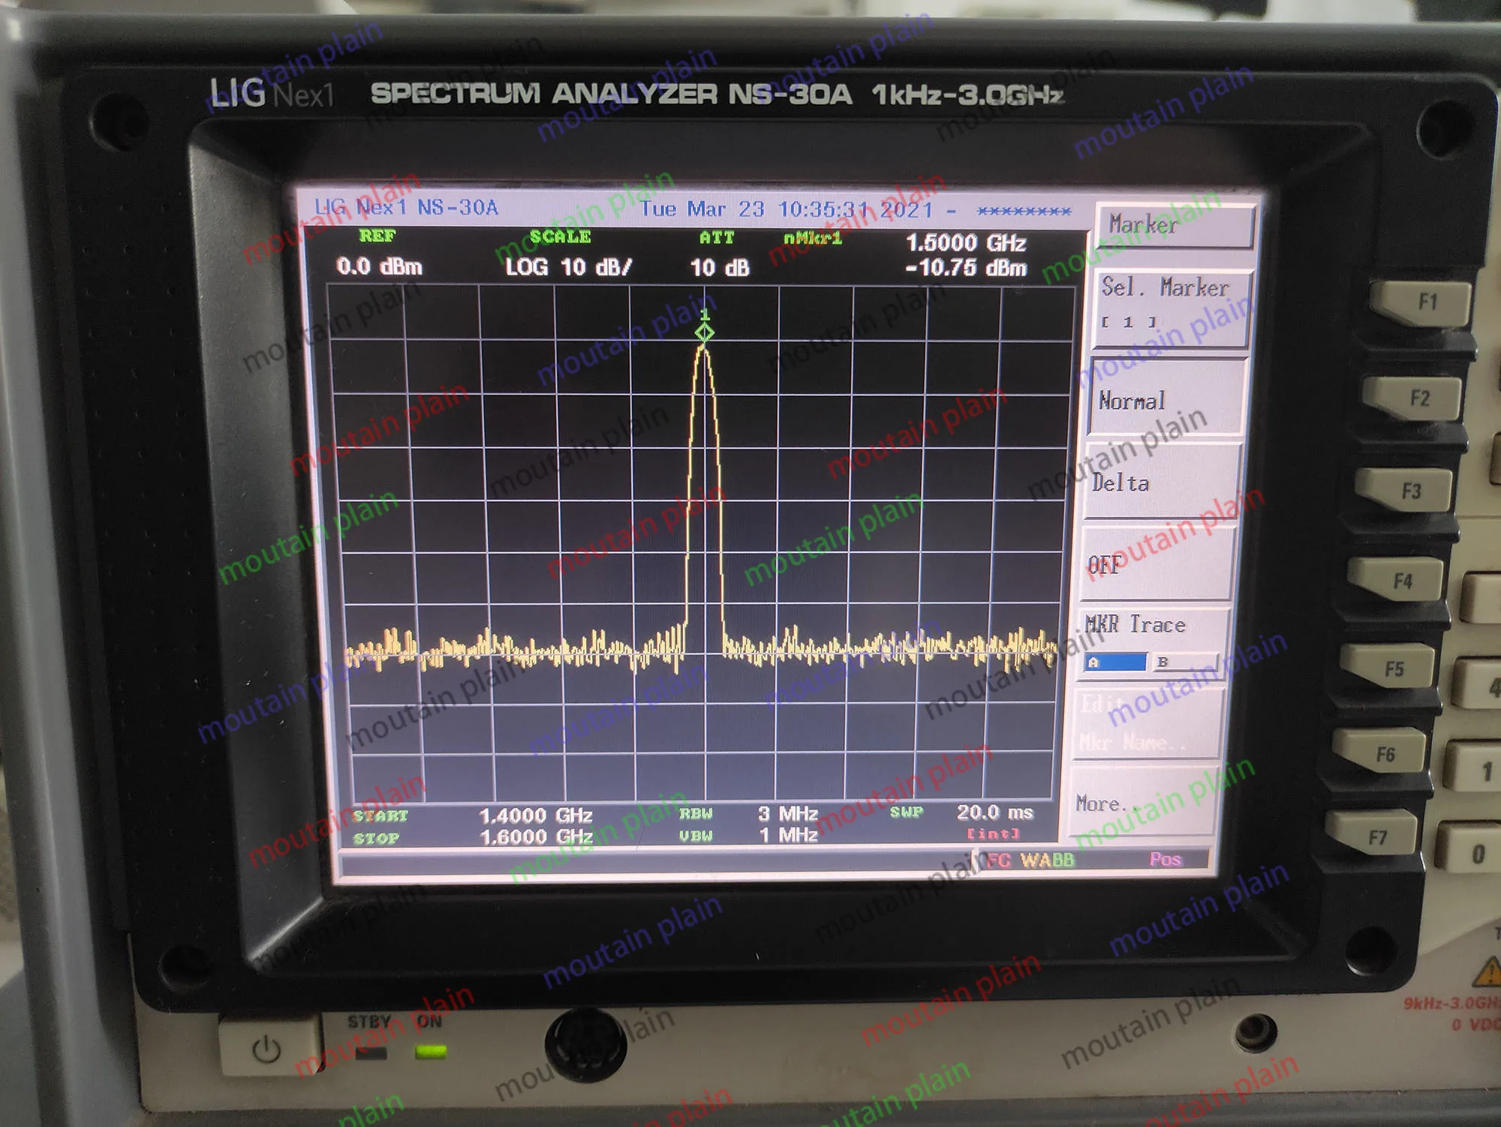Click the VBW 1 MHz value
This screenshot has width=1501, height=1127.
tap(788, 835)
